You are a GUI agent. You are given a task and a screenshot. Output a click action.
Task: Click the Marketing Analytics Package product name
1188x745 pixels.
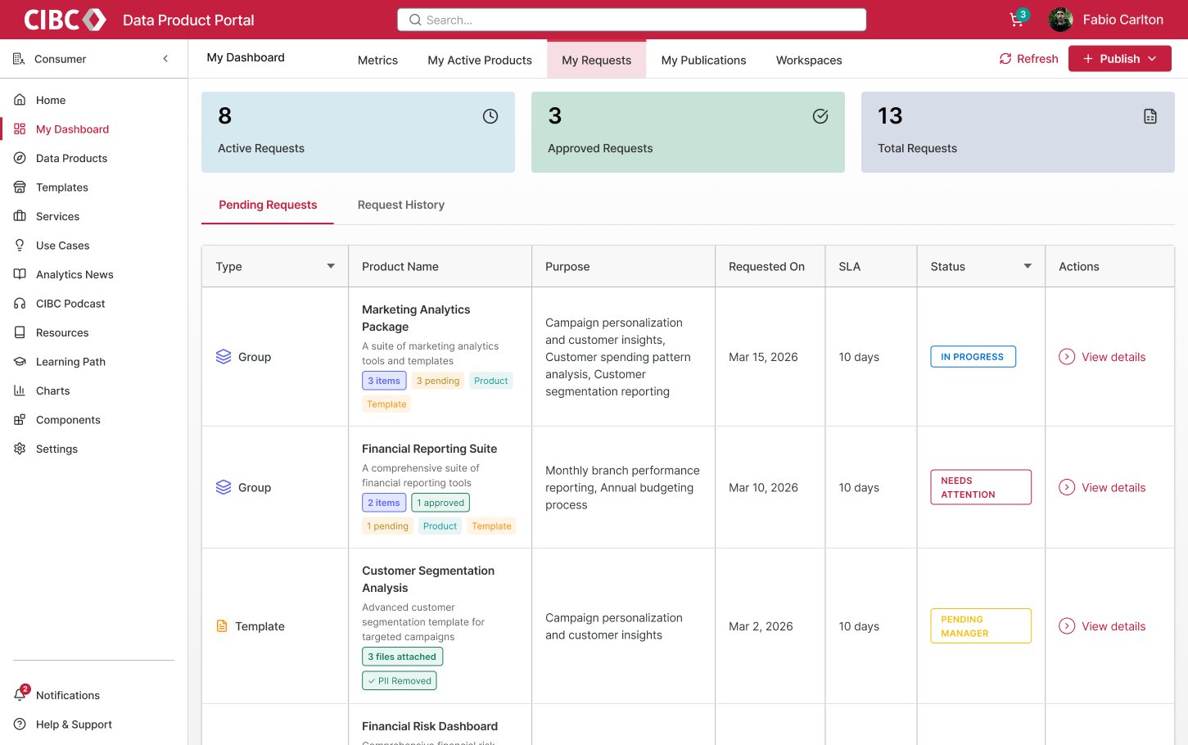coord(416,318)
